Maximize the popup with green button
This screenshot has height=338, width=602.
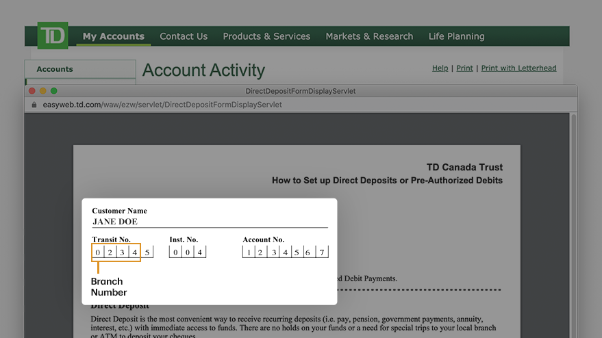53,91
